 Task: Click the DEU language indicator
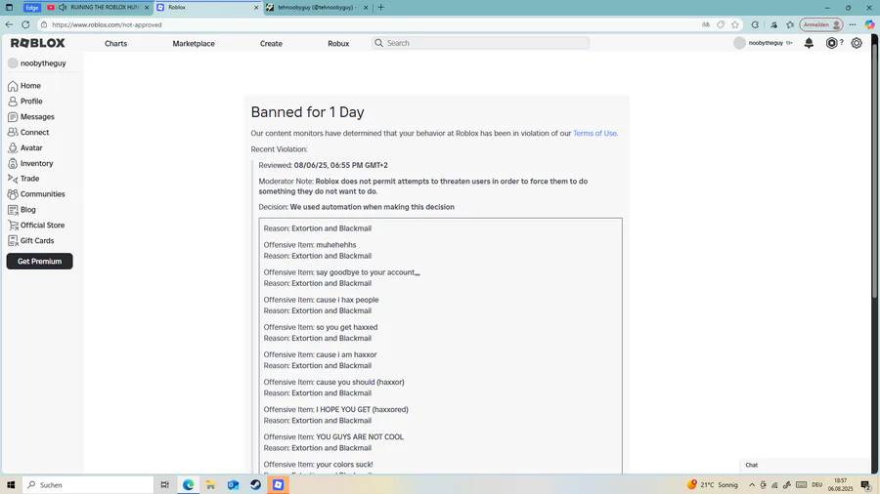point(817,484)
